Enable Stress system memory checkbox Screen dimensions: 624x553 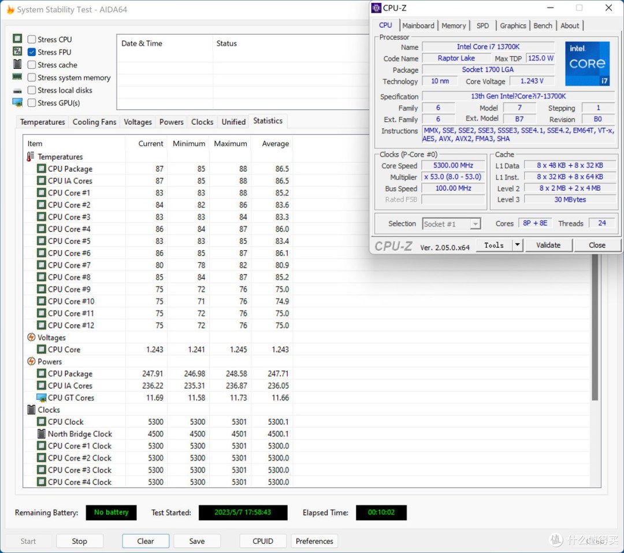[32, 77]
